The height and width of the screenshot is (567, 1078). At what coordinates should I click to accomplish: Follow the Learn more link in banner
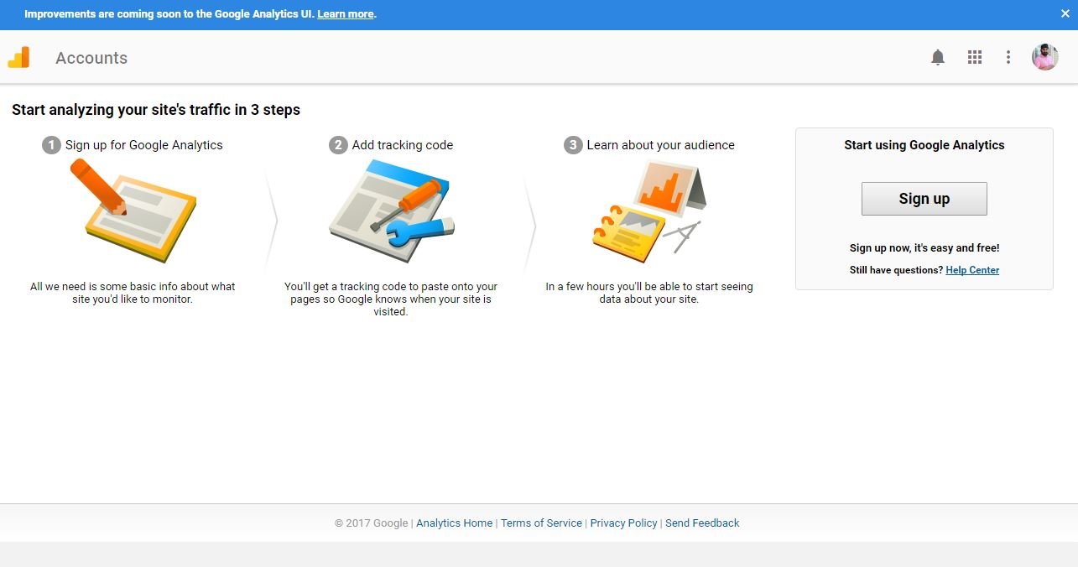(345, 14)
